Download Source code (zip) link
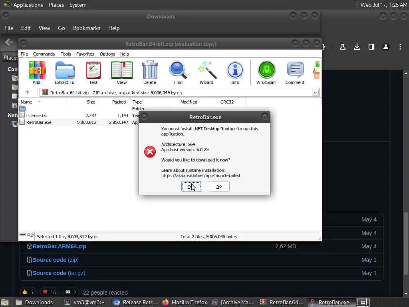Image resolution: width=409 pixels, height=307 pixels. click(x=56, y=260)
